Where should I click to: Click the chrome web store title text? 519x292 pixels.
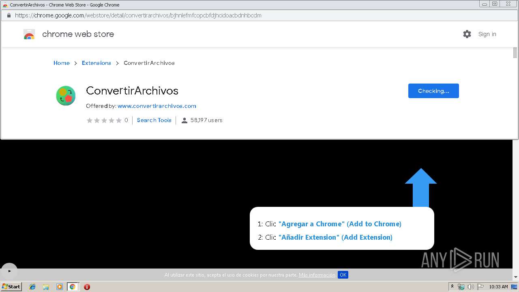[x=78, y=34]
